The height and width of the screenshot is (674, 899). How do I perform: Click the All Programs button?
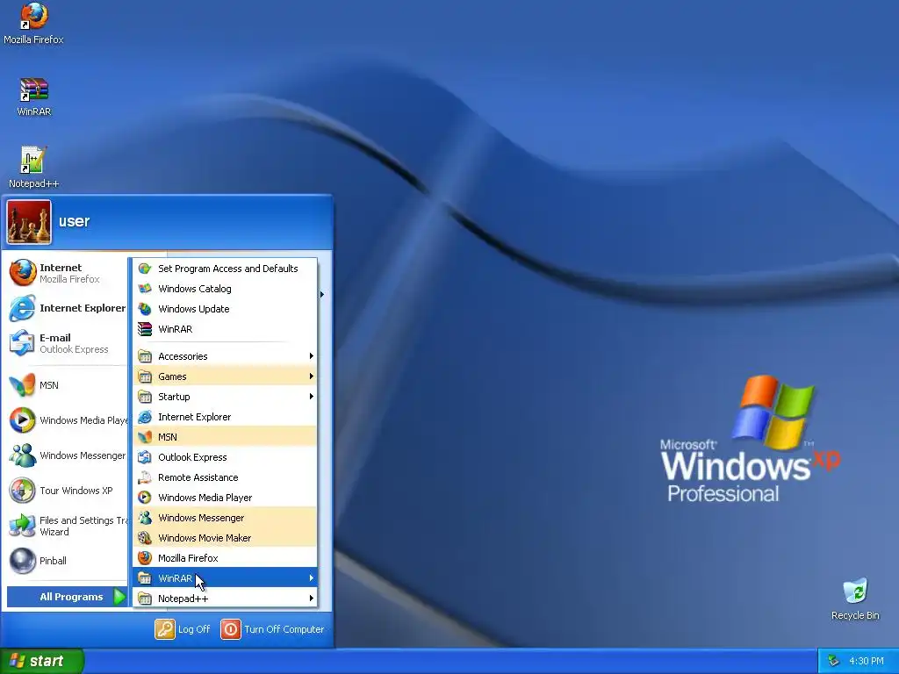coord(67,597)
